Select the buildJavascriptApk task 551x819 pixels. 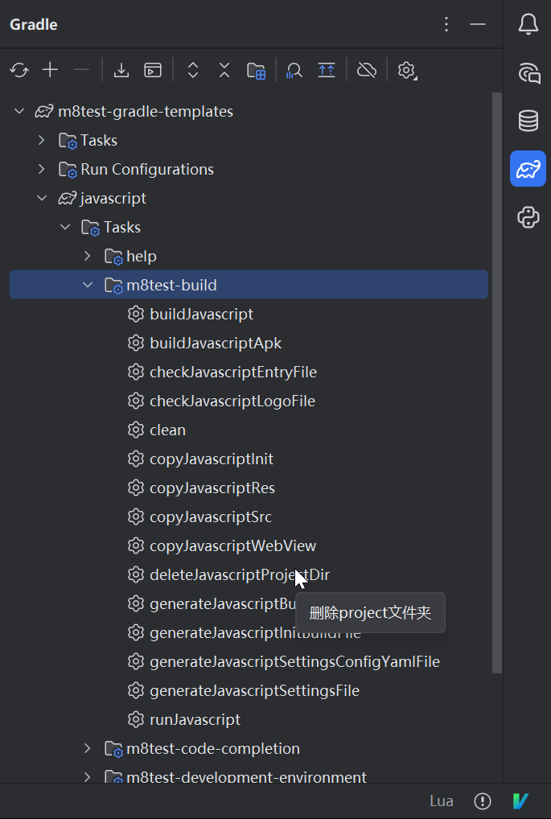click(x=216, y=343)
